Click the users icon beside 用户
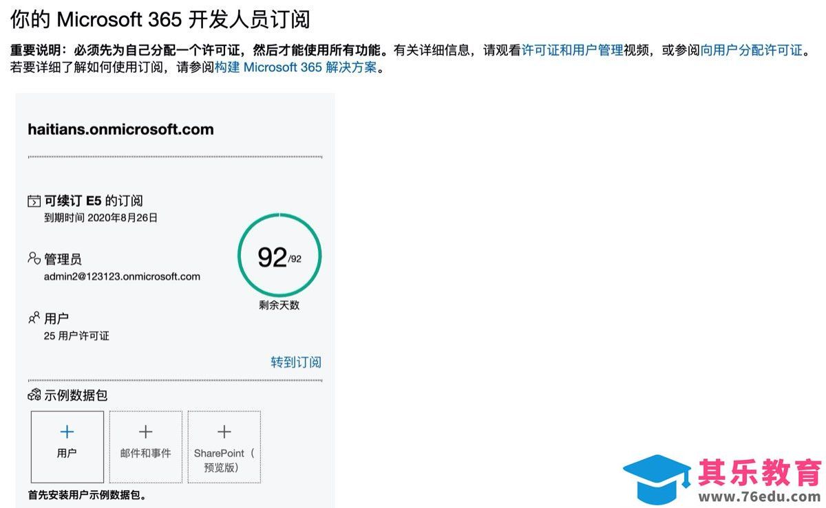Screen dimensions: 826x508 tap(34, 318)
